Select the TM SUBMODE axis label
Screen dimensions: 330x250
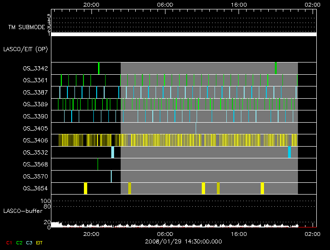pyautogui.click(x=26, y=27)
